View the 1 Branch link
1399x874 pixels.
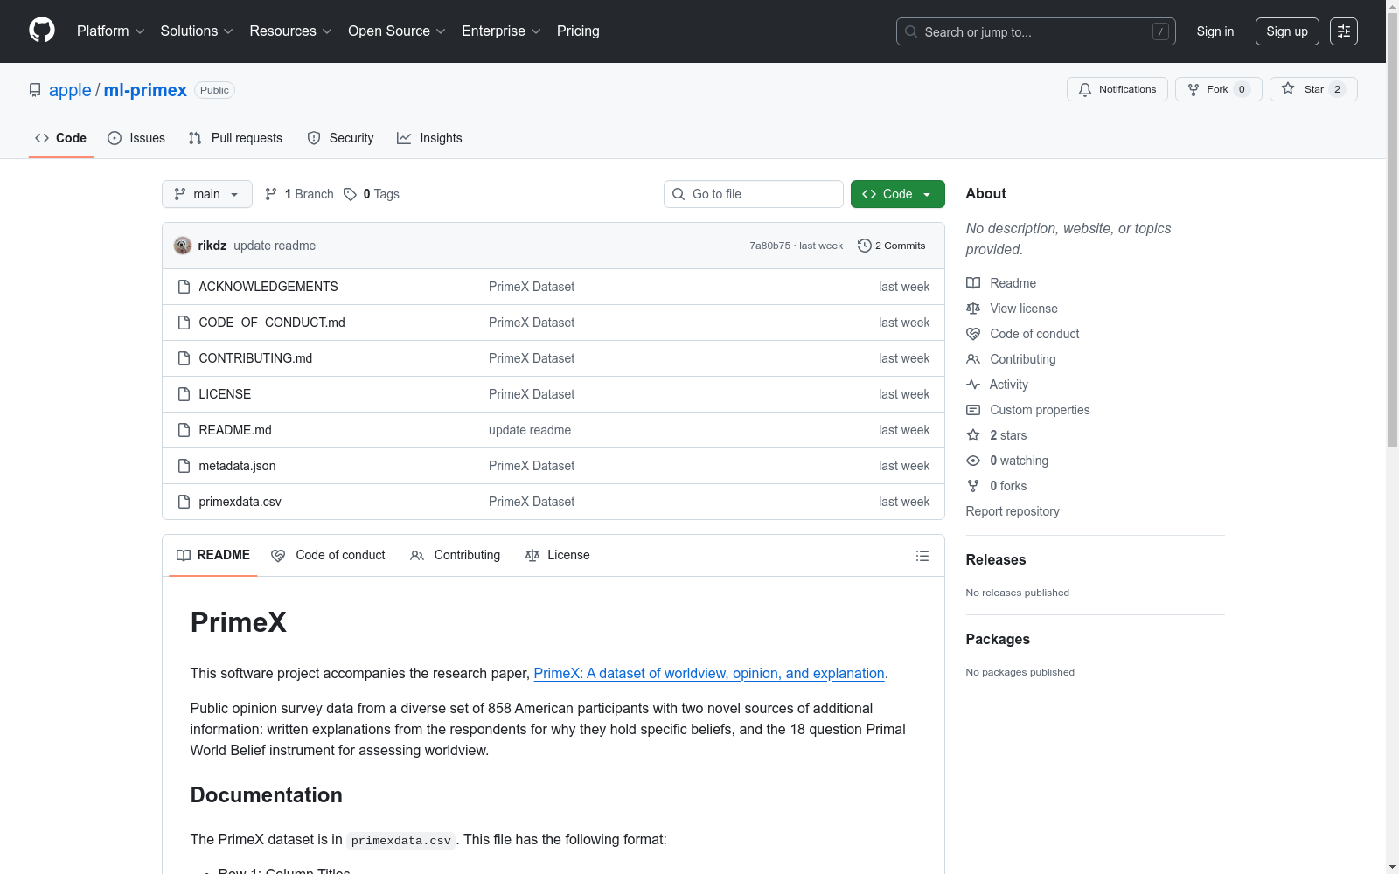(x=299, y=194)
